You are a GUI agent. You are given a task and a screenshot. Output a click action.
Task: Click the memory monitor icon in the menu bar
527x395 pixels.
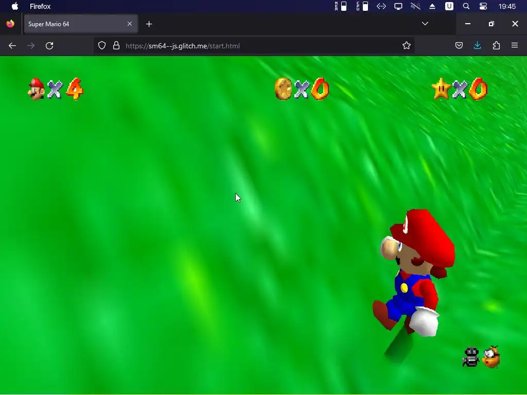[341, 6]
